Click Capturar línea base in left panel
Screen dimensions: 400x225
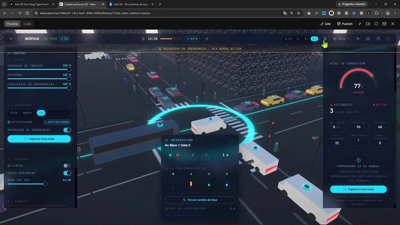39,139
